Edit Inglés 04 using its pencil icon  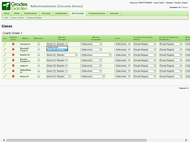click(5, 66)
